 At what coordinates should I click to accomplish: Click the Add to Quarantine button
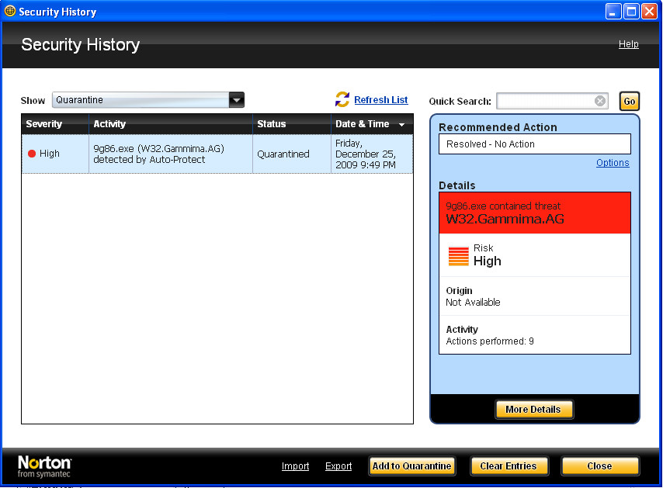point(411,466)
